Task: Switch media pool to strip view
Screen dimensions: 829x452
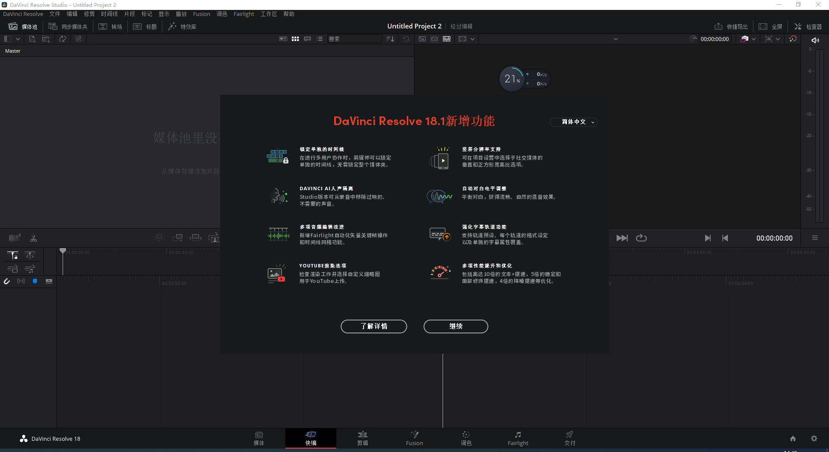Action: coord(307,39)
